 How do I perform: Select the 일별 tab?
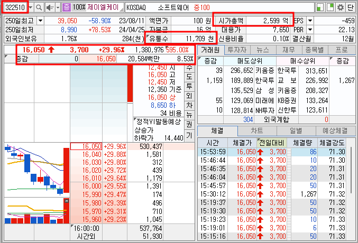pyautogui.click(x=296, y=130)
